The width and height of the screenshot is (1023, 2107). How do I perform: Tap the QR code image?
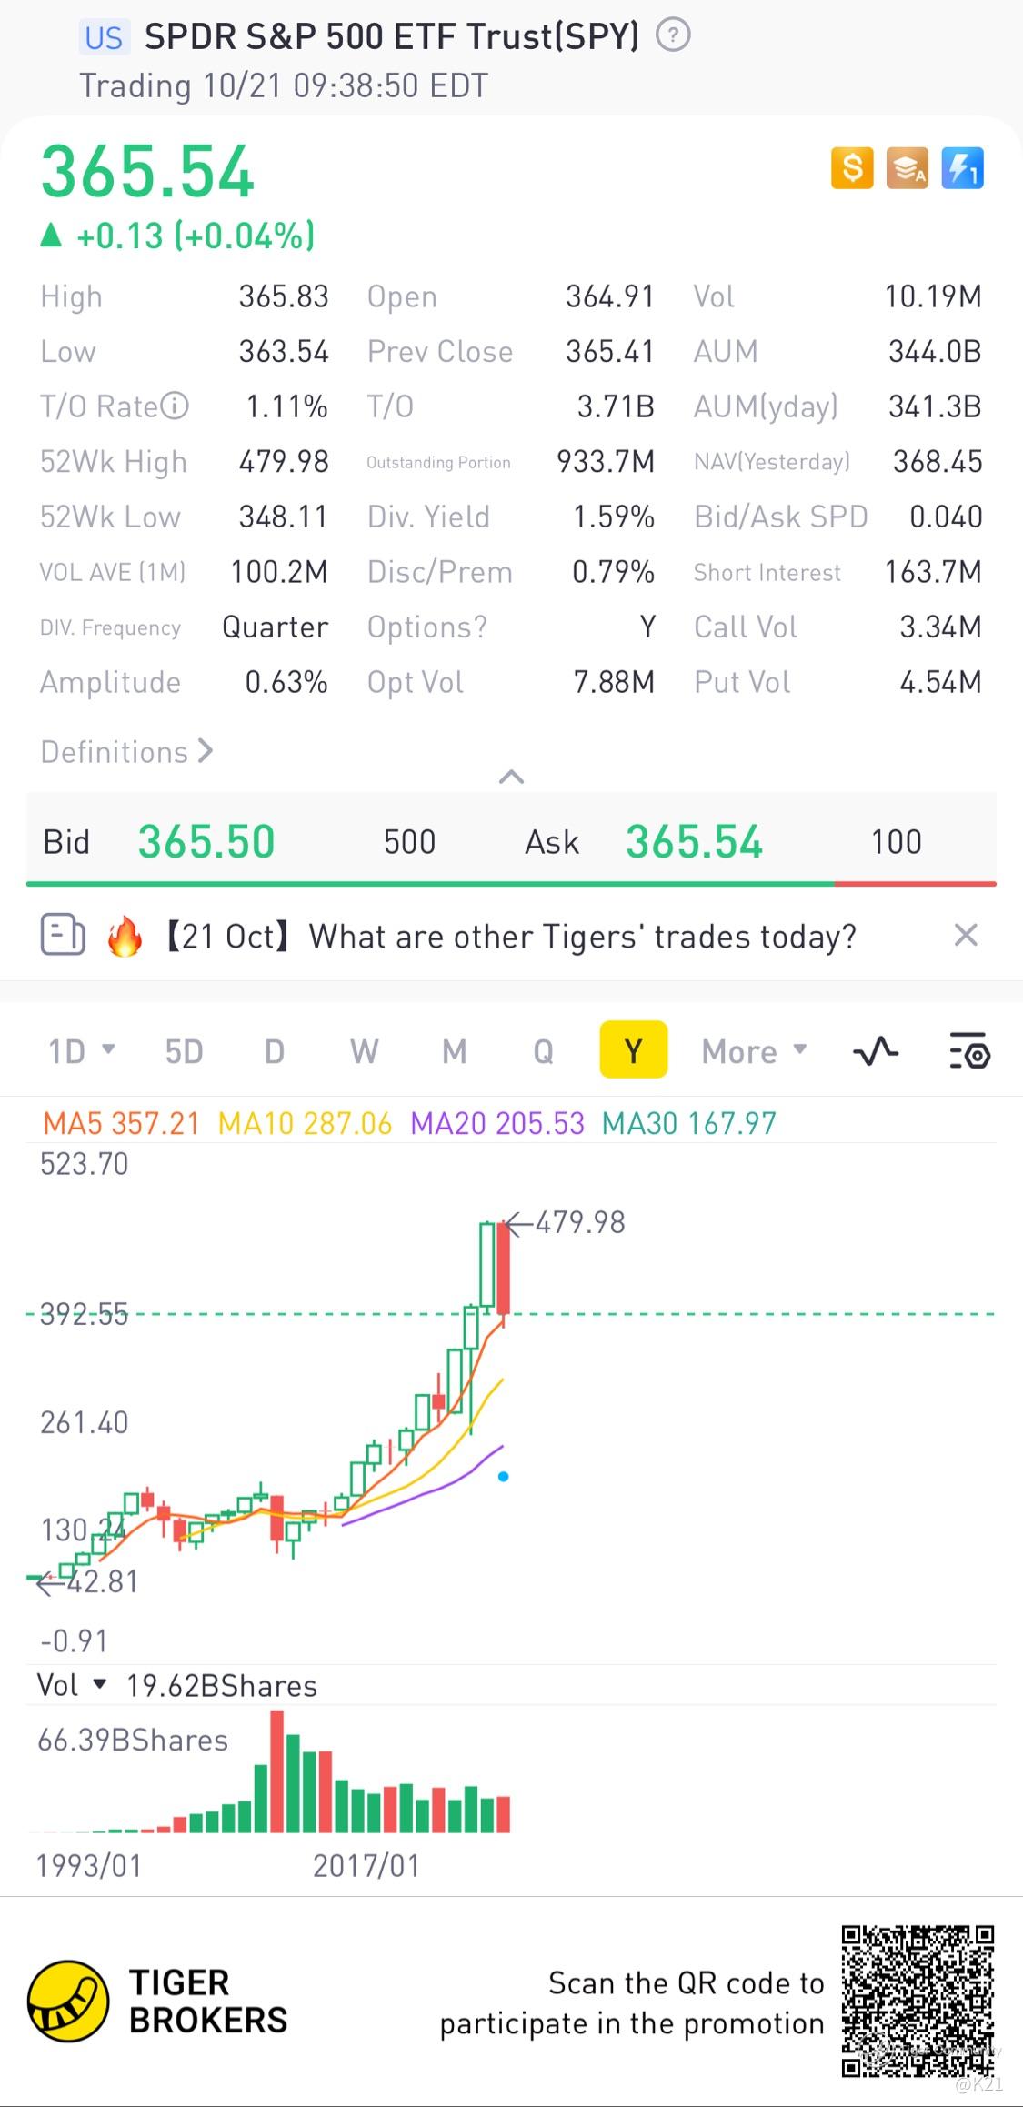[x=917, y=2001]
